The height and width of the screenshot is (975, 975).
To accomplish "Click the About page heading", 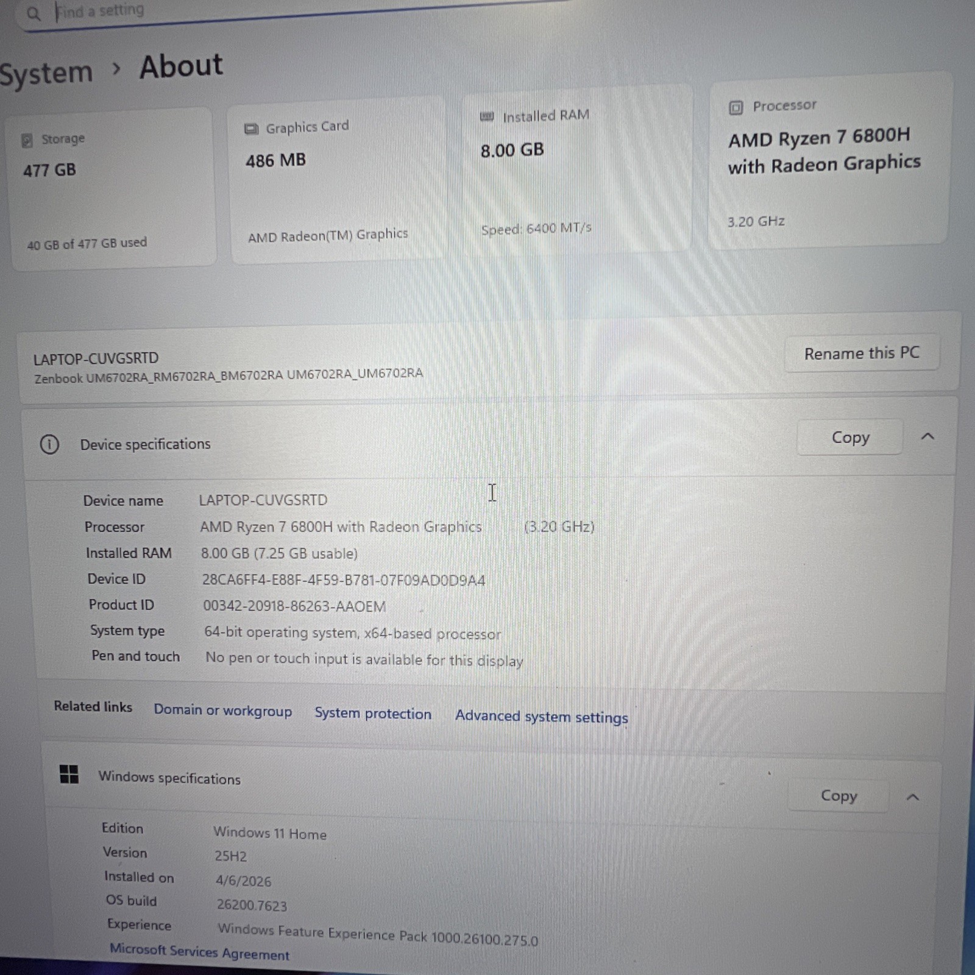I will [x=181, y=66].
